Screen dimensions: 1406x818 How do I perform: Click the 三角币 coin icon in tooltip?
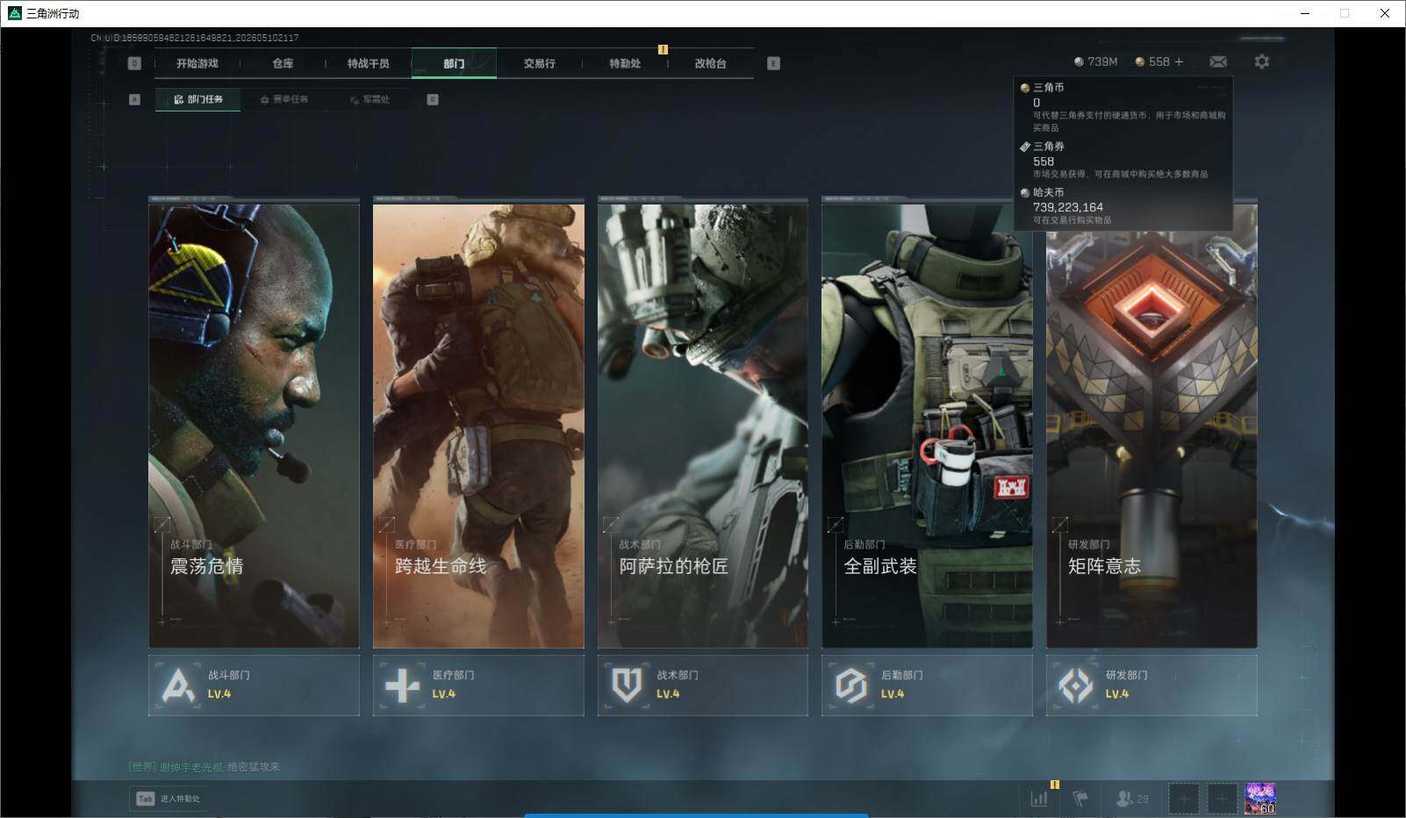[x=1024, y=88]
